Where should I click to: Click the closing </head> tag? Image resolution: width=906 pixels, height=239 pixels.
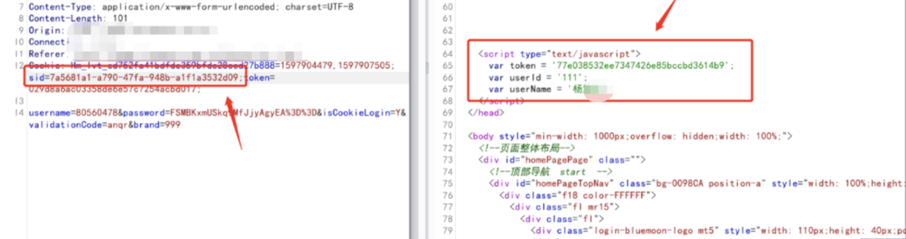coord(486,113)
